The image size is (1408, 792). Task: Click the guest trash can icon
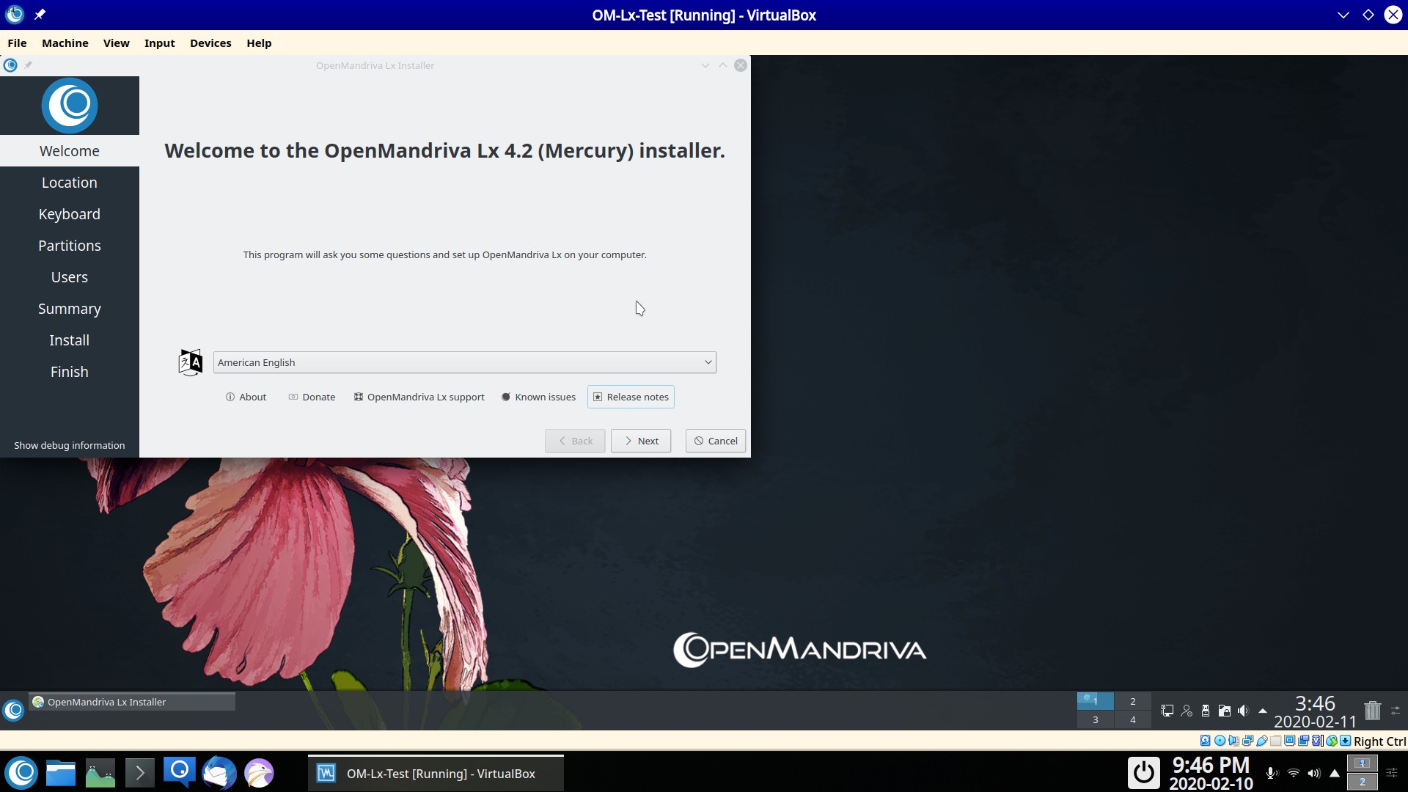[1372, 710]
